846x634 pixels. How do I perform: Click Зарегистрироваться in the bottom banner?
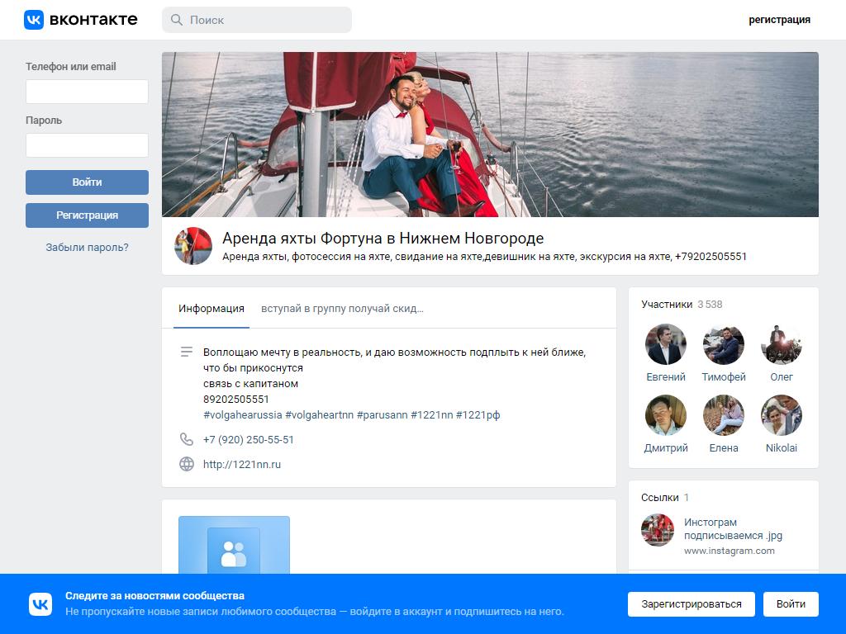click(691, 603)
